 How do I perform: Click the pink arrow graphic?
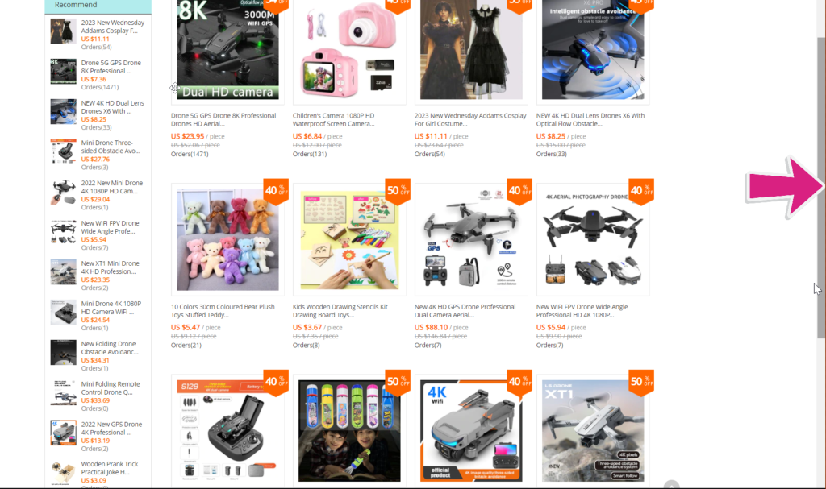784,187
